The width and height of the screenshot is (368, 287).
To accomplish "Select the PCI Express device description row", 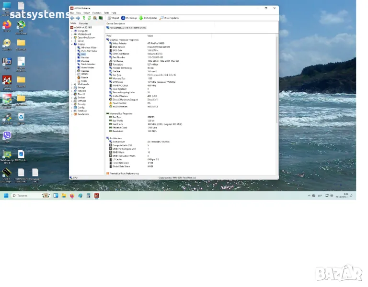I will tap(127, 28).
